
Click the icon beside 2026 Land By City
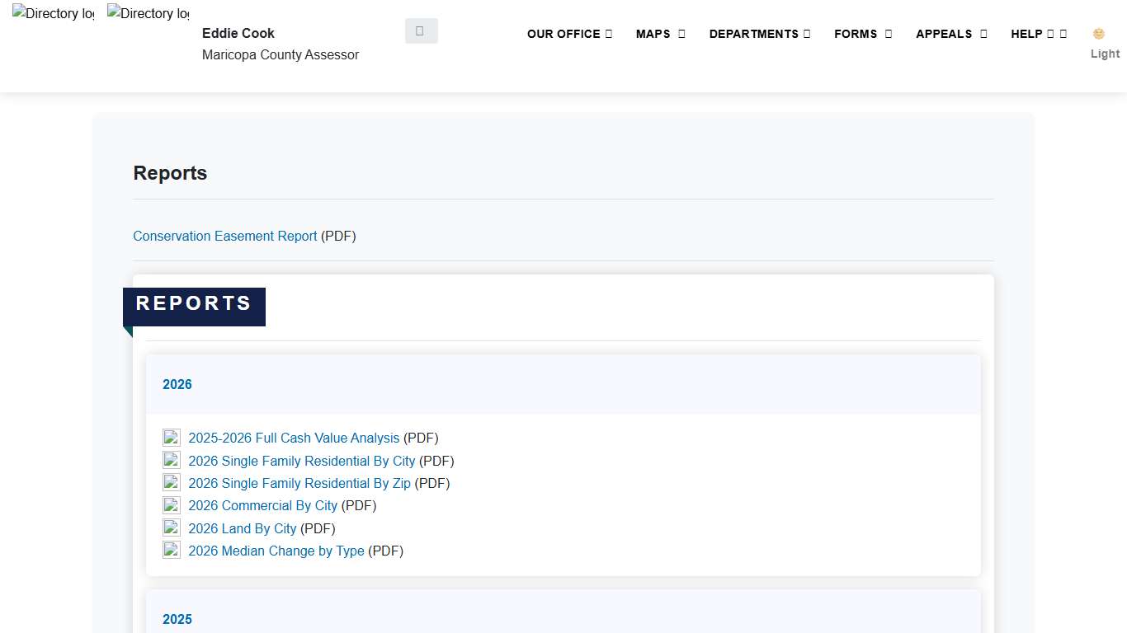[172, 528]
